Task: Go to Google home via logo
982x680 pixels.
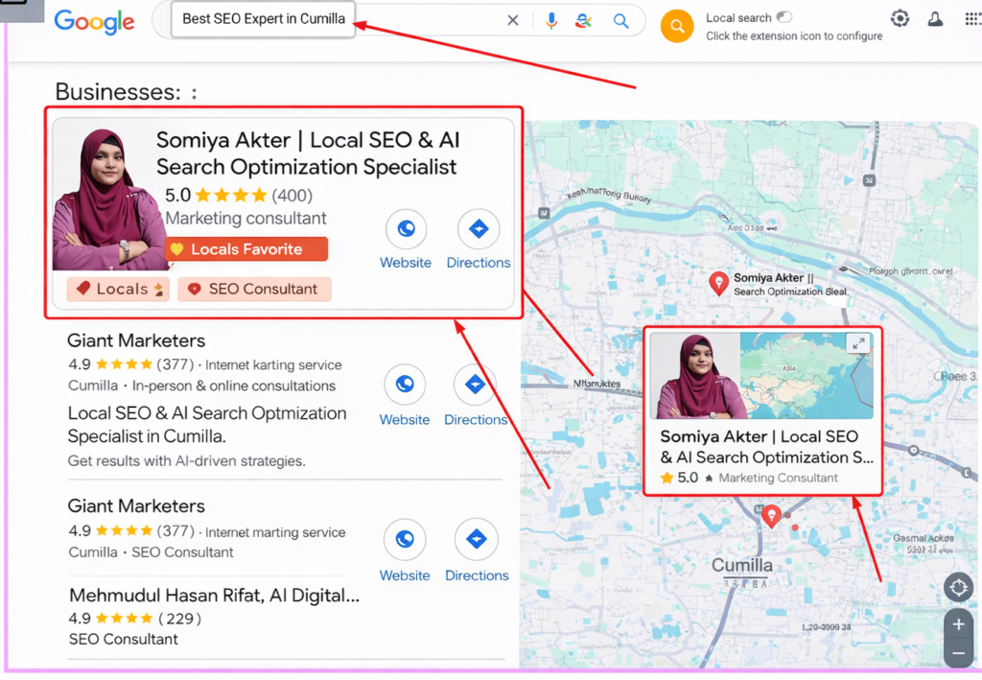Action: coord(94,21)
